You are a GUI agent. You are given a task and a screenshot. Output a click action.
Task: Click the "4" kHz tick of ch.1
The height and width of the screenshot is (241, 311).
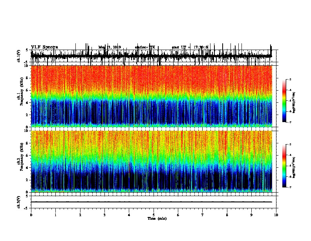tap(27, 103)
